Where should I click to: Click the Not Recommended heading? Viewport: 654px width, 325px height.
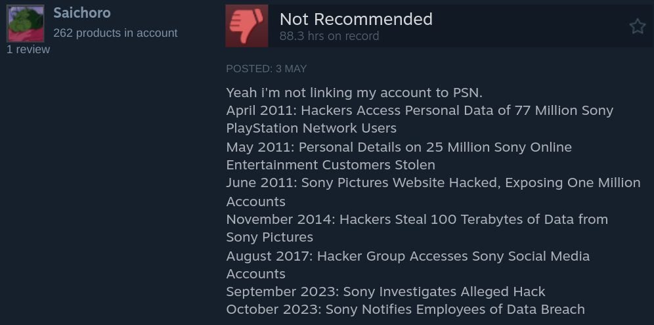click(356, 19)
